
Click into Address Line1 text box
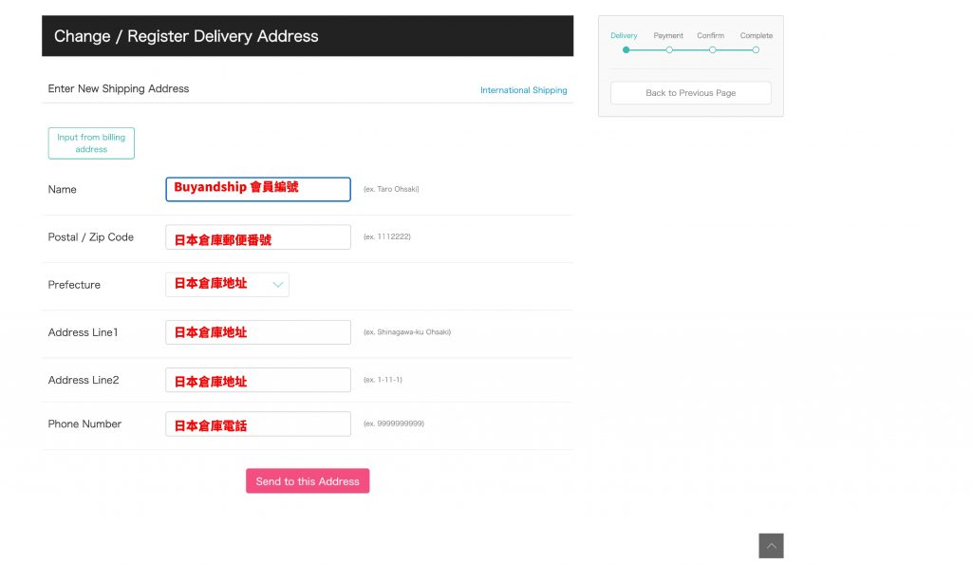tap(257, 332)
